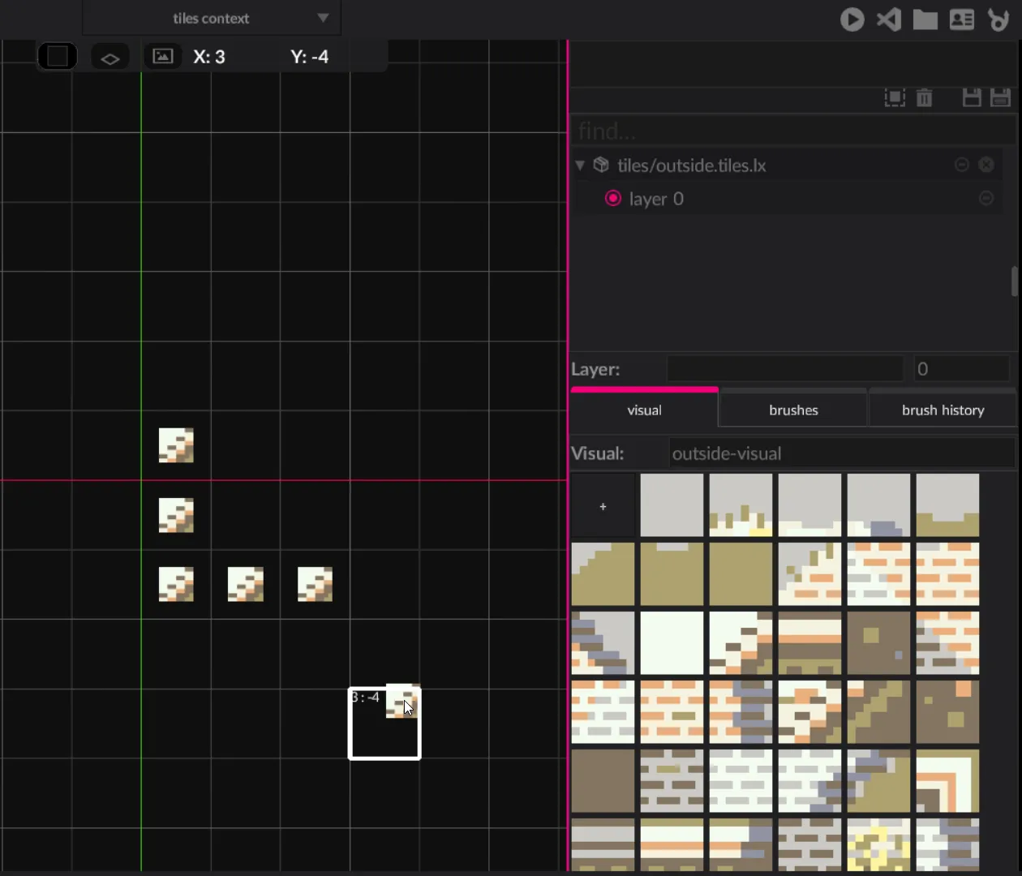Click the plus tile to add a visual
Image resolution: width=1022 pixels, height=876 pixels.
603,506
